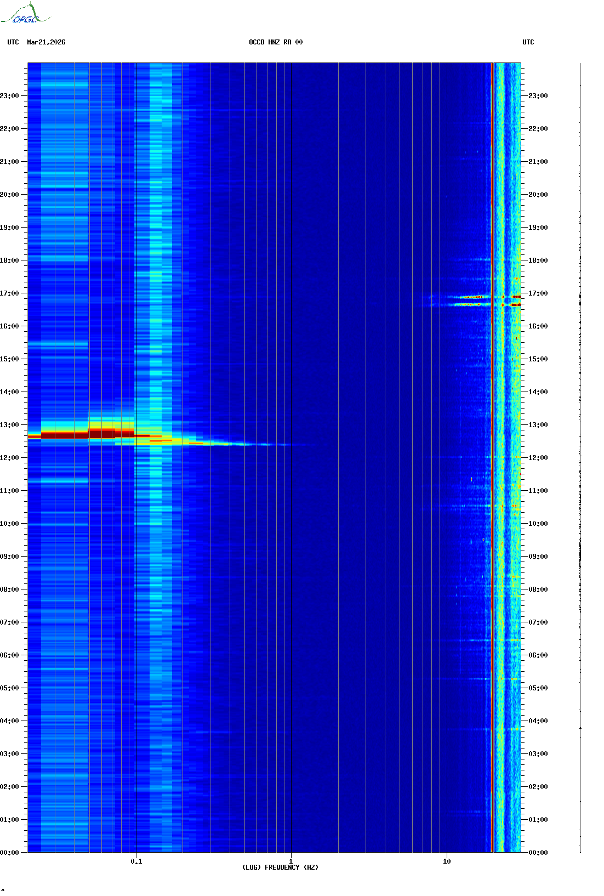Click the dark red low-frequency burst near 12:40

[88, 434]
